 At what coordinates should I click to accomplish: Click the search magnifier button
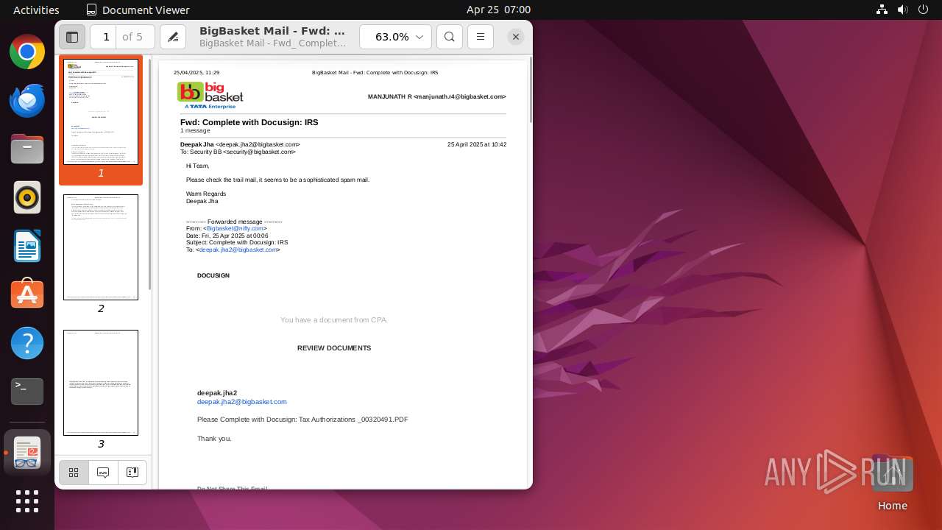click(450, 37)
